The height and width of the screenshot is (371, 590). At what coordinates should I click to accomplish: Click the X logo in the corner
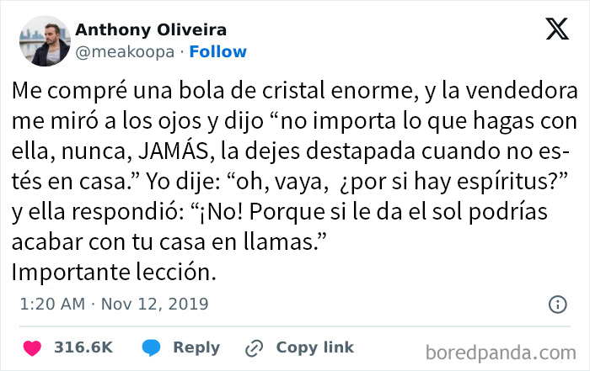pyautogui.click(x=557, y=30)
